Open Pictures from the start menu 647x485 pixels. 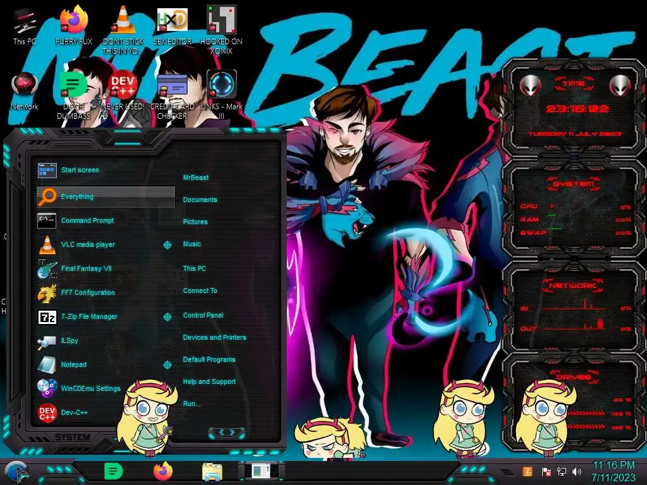click(x=195, y=222)
